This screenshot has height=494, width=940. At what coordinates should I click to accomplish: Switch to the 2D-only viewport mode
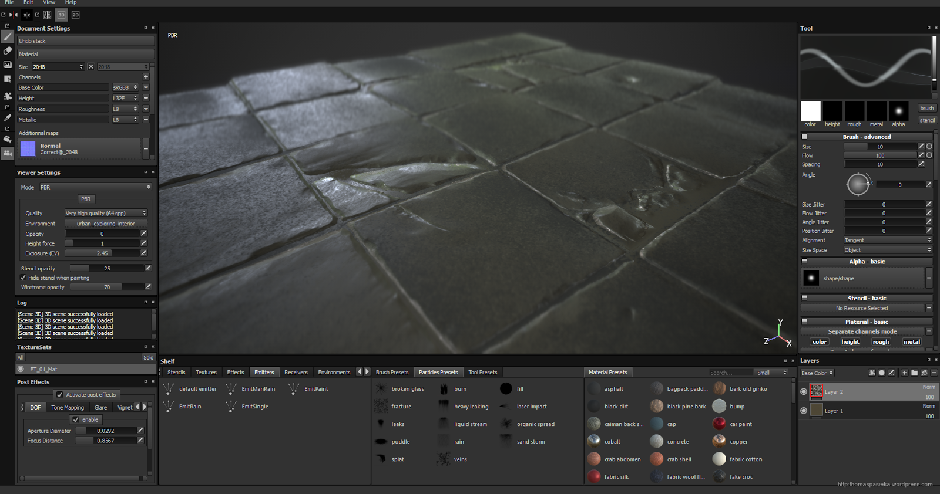(x=75, y=15)
